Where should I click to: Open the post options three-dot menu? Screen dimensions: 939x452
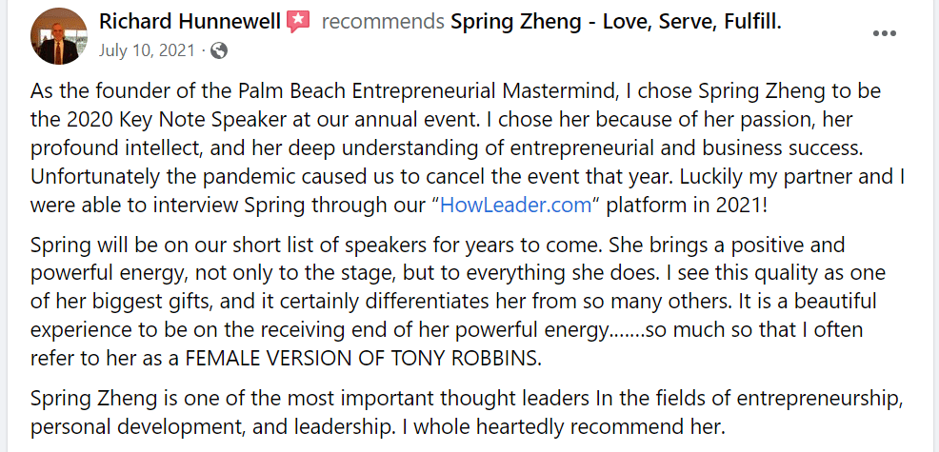point(885,33)
